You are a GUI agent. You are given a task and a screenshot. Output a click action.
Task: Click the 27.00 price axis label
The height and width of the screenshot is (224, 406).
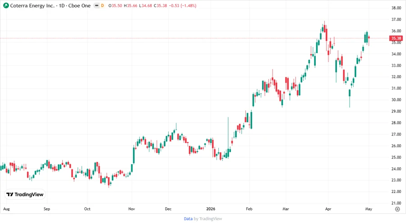396,134
